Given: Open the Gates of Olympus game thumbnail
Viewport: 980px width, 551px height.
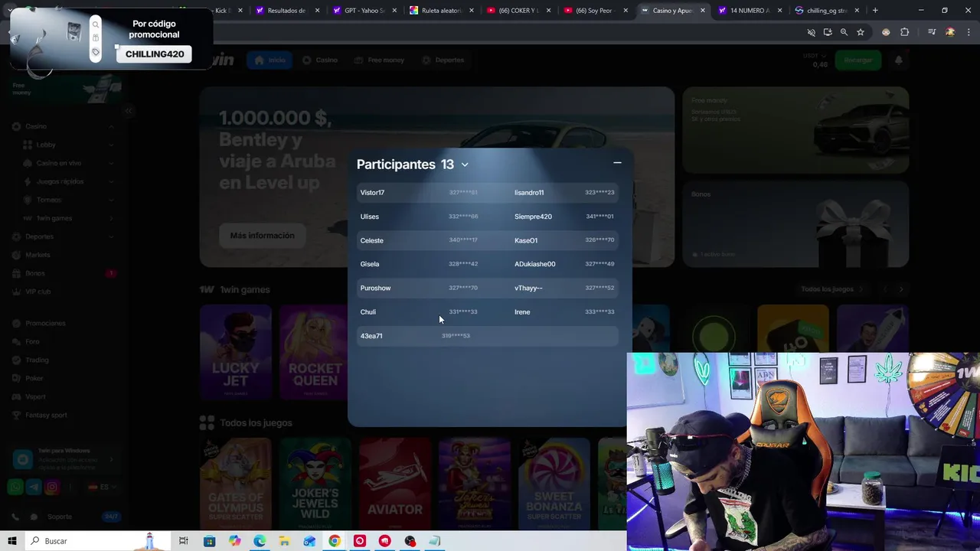Looking at the screenshot, I should click(x=235, y=484).
